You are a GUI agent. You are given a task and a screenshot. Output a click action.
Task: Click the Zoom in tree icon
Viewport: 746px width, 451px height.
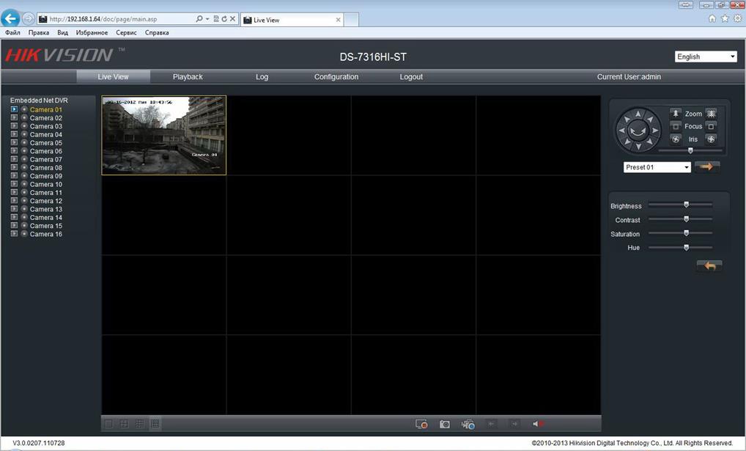(676, 114)
